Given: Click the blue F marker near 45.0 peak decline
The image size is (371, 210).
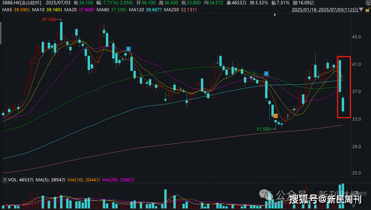Looking at the screenshot, I should (x=128, y=49).
